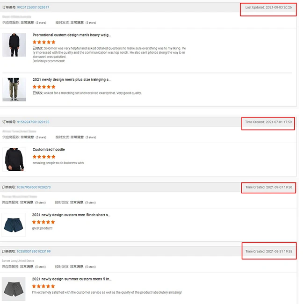Image resolution: width=304 pixels, height=304 pixels.
Task: Open the black heavy weight hoodie thumbnail
Action: pyautogui.click(x=14, y=45)
